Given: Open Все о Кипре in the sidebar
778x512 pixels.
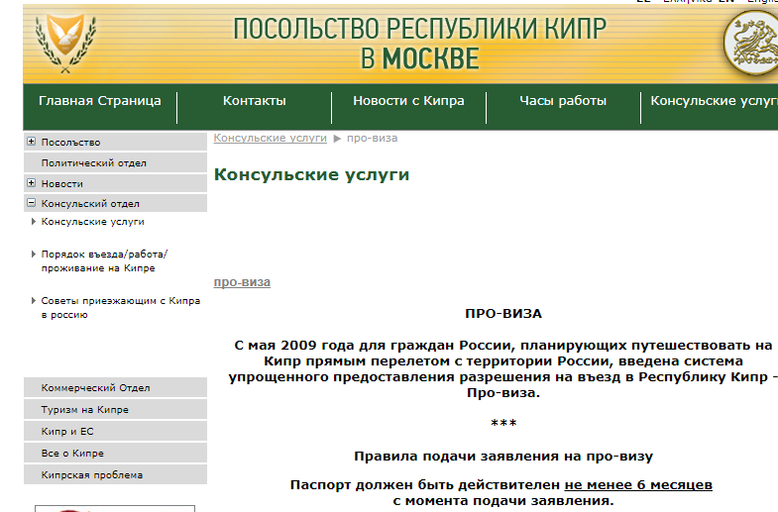Looking at the screenshot, I should tap(115, 453).
